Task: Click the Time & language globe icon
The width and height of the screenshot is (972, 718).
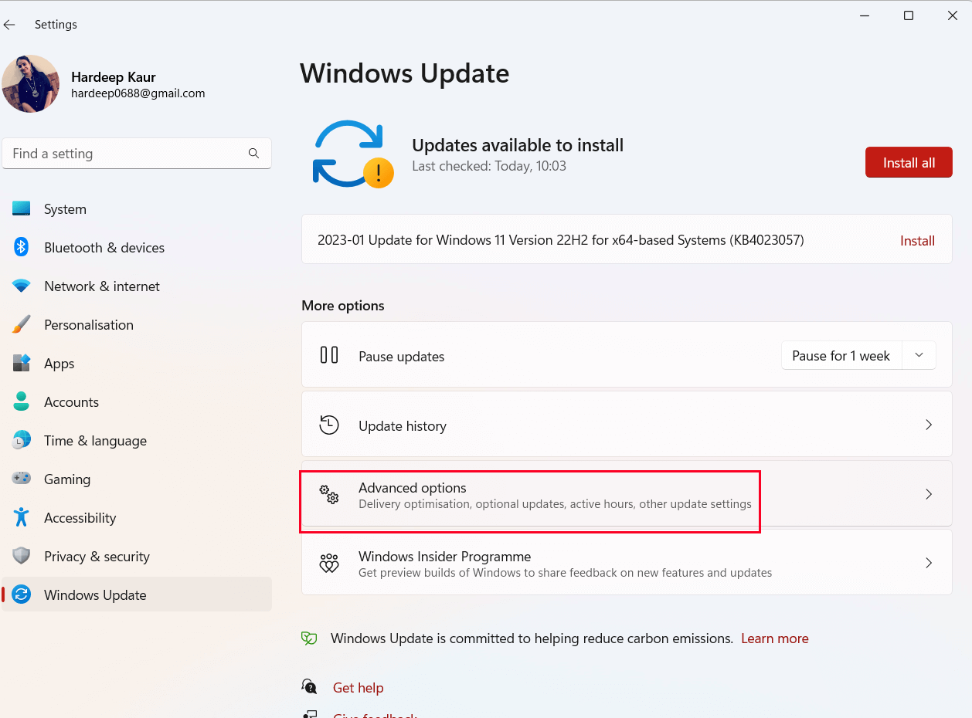Action: point(21,440)
